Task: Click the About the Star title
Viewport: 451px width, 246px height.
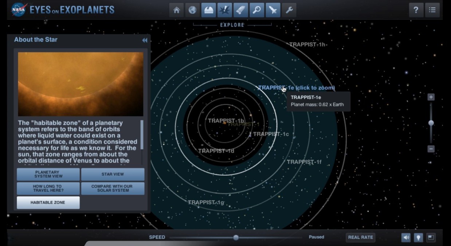Action: (36, 40)
